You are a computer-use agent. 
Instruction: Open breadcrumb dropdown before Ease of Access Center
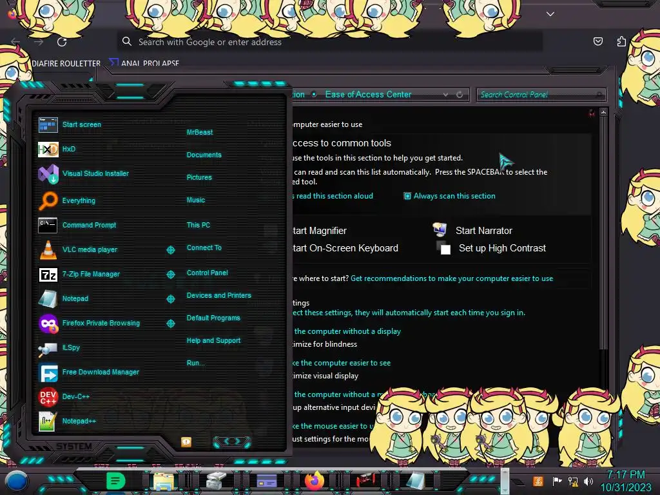[x=314, y=94]
